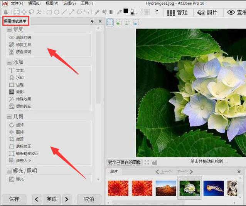The image size is (246, 206).
Task: Select the rectangular selection tool in toolbar
Action: click(17, 12)
